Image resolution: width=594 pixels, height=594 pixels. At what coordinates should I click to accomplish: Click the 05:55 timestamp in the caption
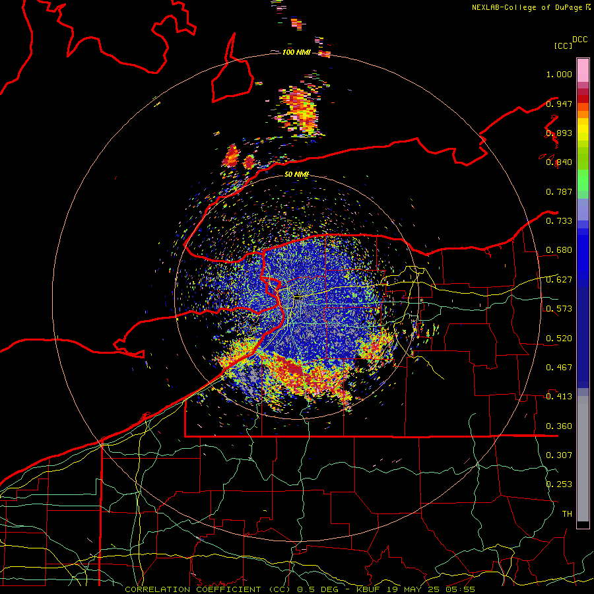pos(461,589)
